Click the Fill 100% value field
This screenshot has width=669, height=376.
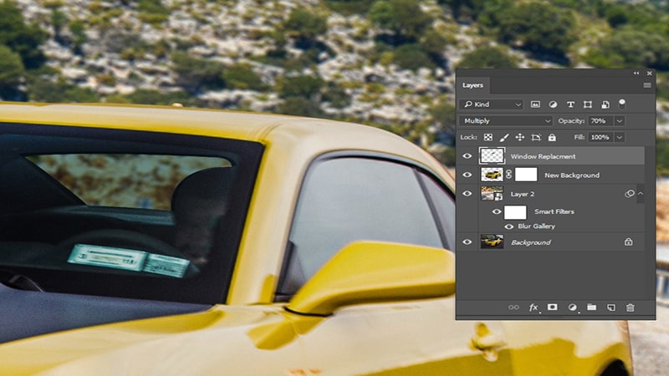600,137
